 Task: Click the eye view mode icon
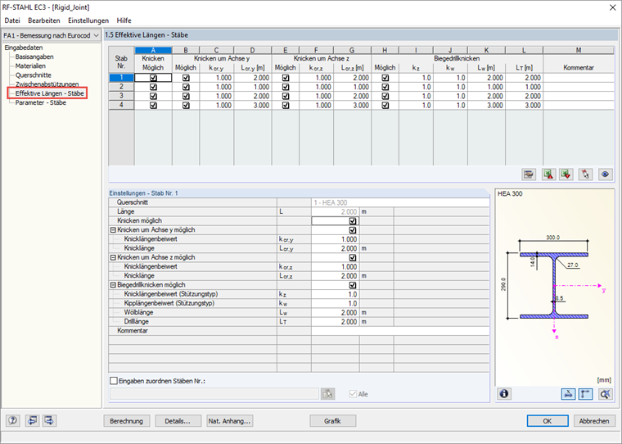[x=605, y=174]
